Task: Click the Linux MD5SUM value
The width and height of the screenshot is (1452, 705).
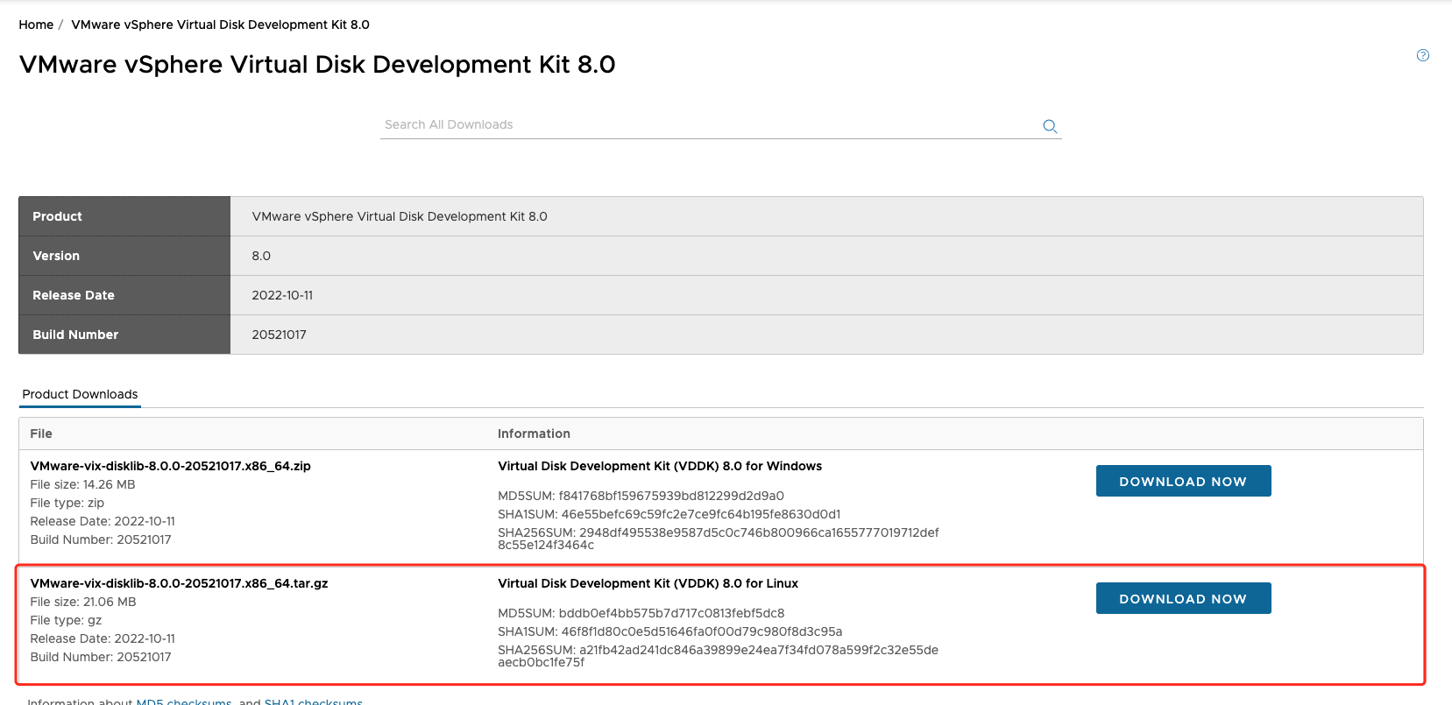Action: (x=671, y=613)
